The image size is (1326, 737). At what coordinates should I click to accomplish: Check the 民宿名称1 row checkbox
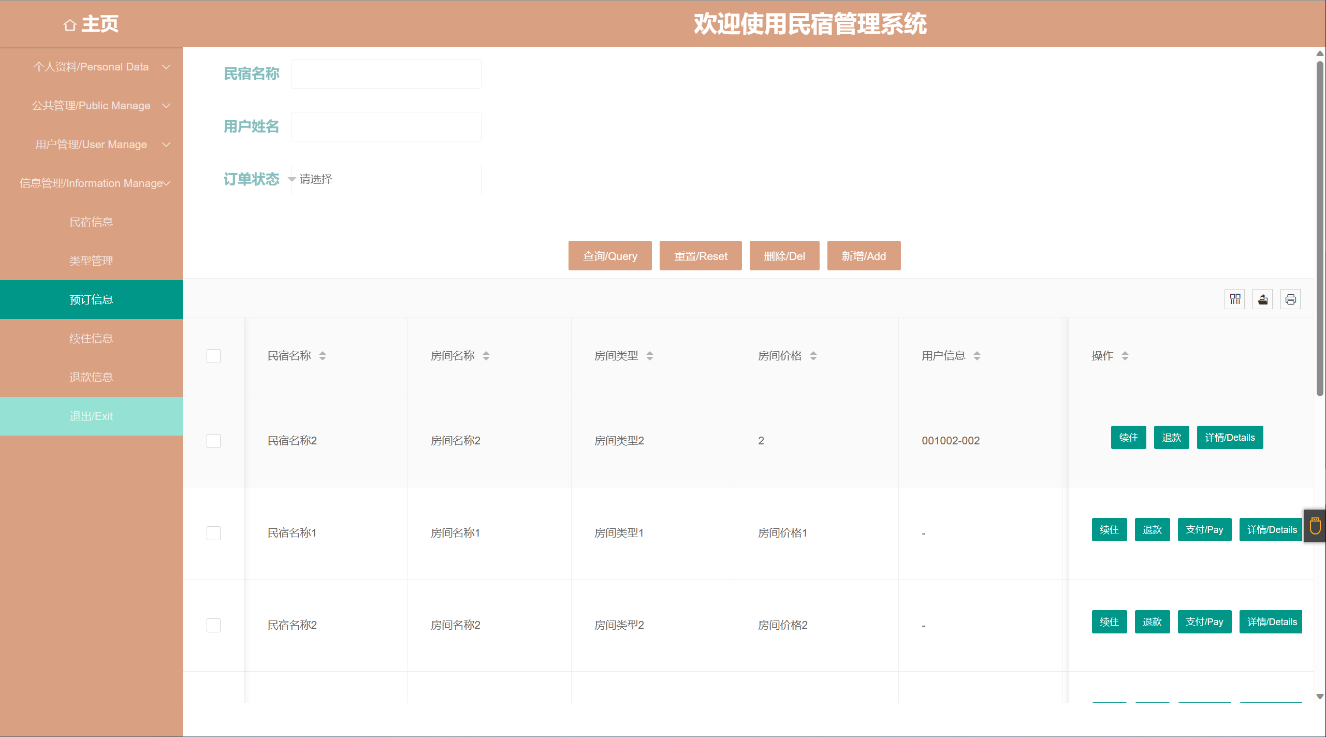tap(213, 533)
